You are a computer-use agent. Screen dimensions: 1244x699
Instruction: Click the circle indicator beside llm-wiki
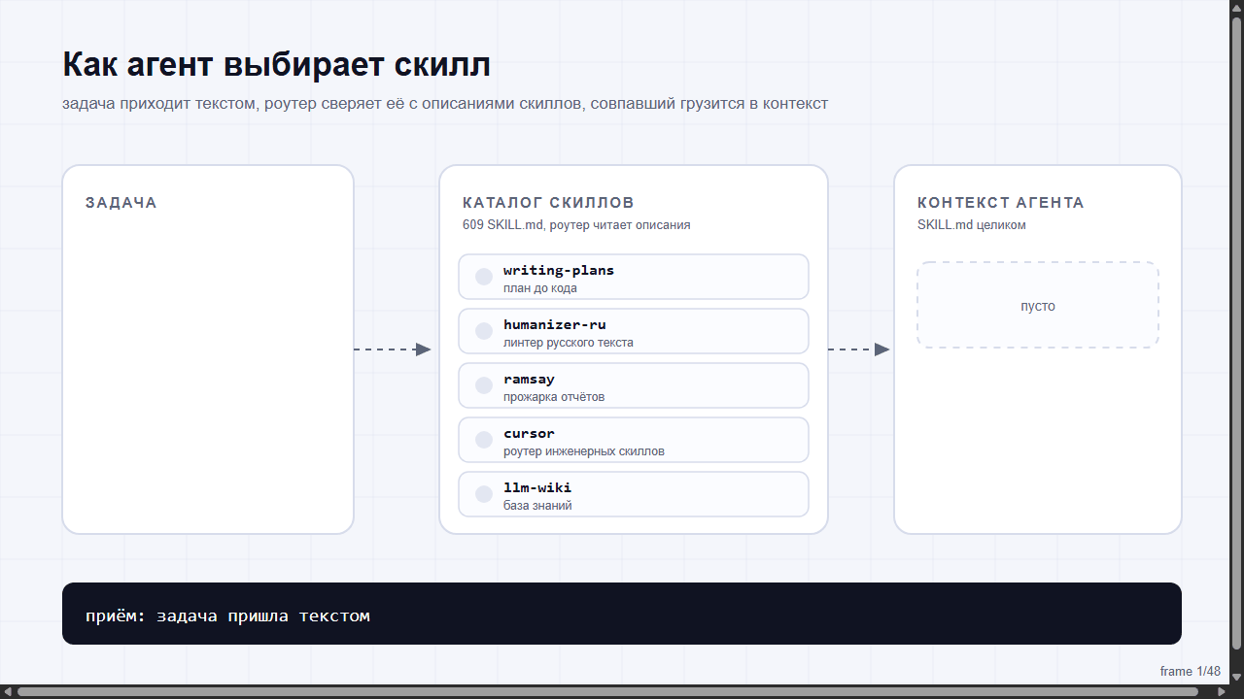[484, 495]
